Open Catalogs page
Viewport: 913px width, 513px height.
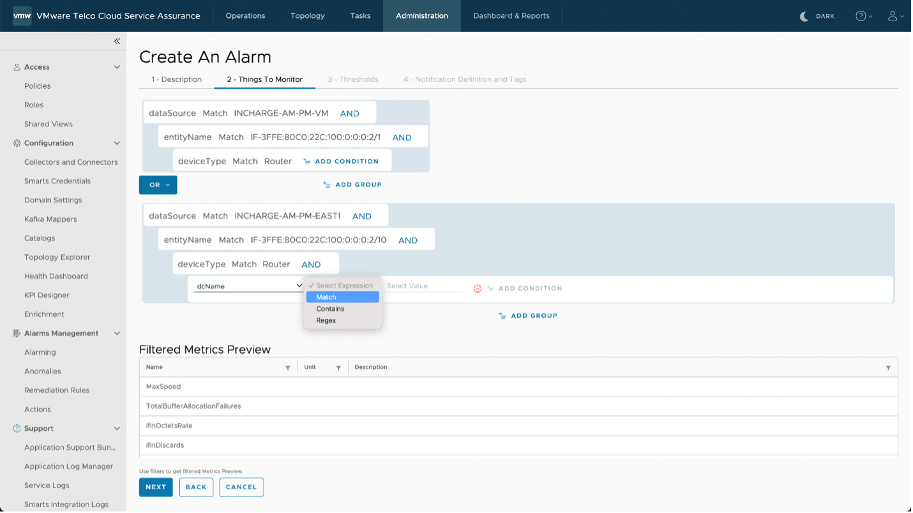(40, 238)
